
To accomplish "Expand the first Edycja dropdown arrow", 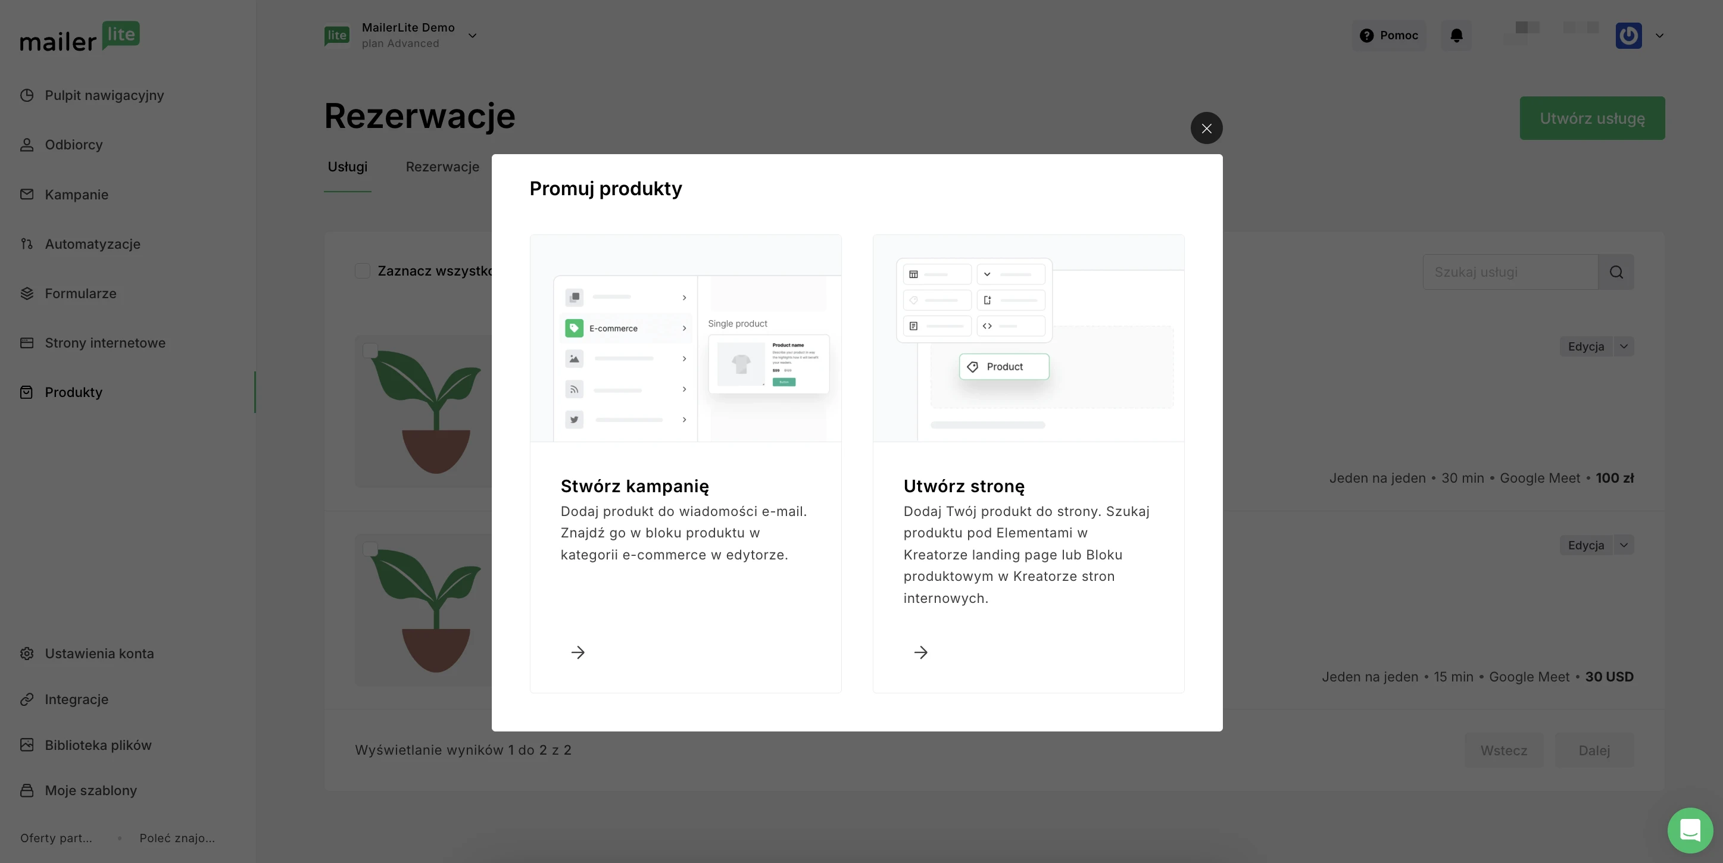I will tap(1624, 346).
